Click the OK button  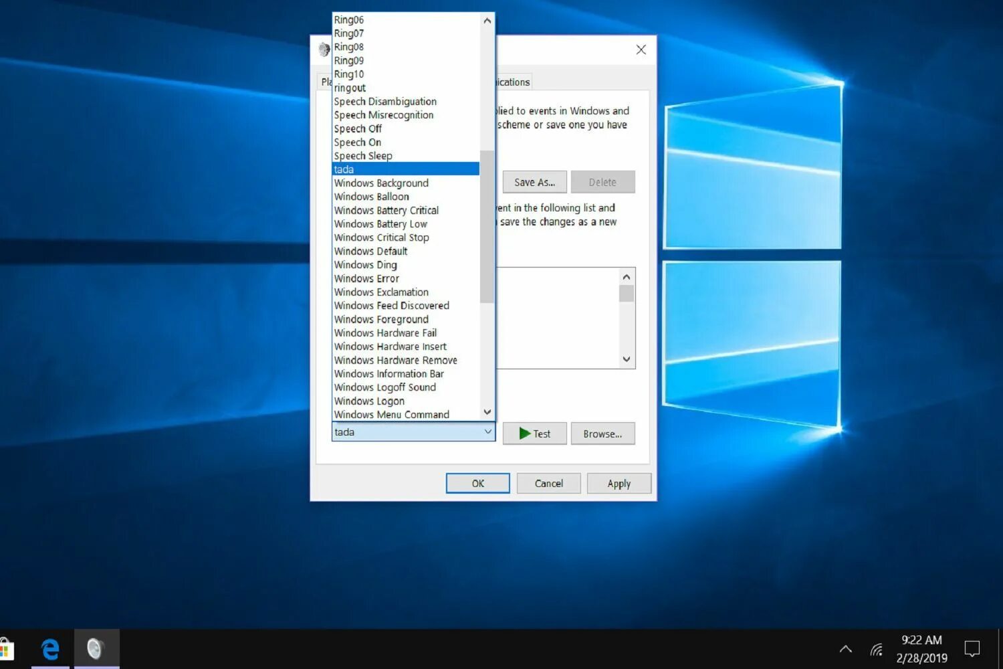pos(477,483)
